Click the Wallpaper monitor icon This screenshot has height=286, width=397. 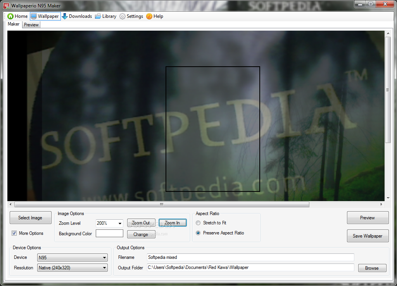[x=34, y=16]
